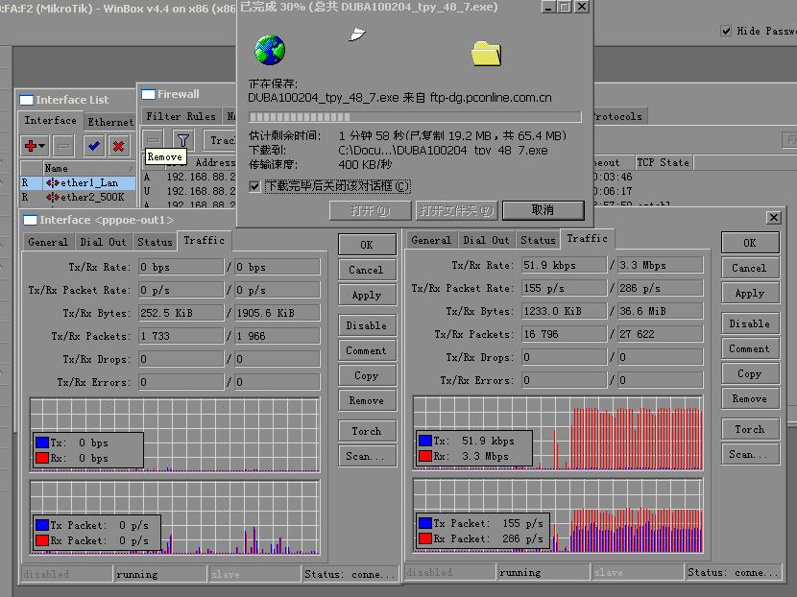
Task: Click the minus remove icon in Interface List
Action: point(63,146)
